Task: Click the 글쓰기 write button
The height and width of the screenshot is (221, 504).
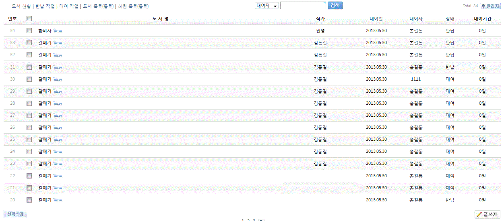Action: tap(487, 215)
